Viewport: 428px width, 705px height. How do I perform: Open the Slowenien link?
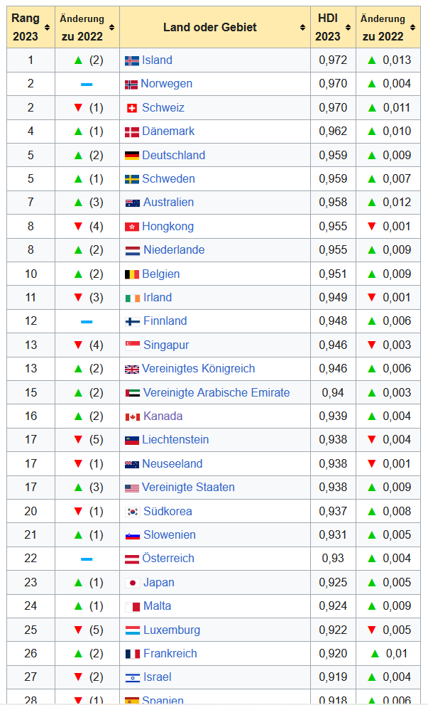[x=170, y=535]
